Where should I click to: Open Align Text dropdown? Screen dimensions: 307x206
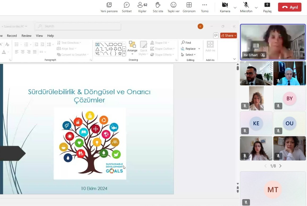[x=67, y=49]
